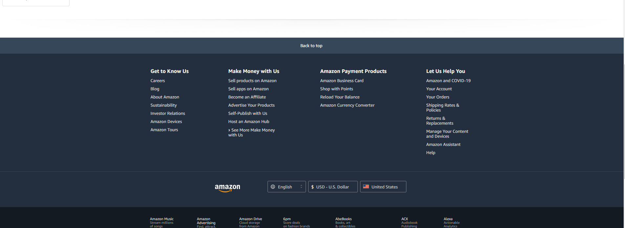Click the globe icon beside English
625x228 pixels.
tap(273, 187)
